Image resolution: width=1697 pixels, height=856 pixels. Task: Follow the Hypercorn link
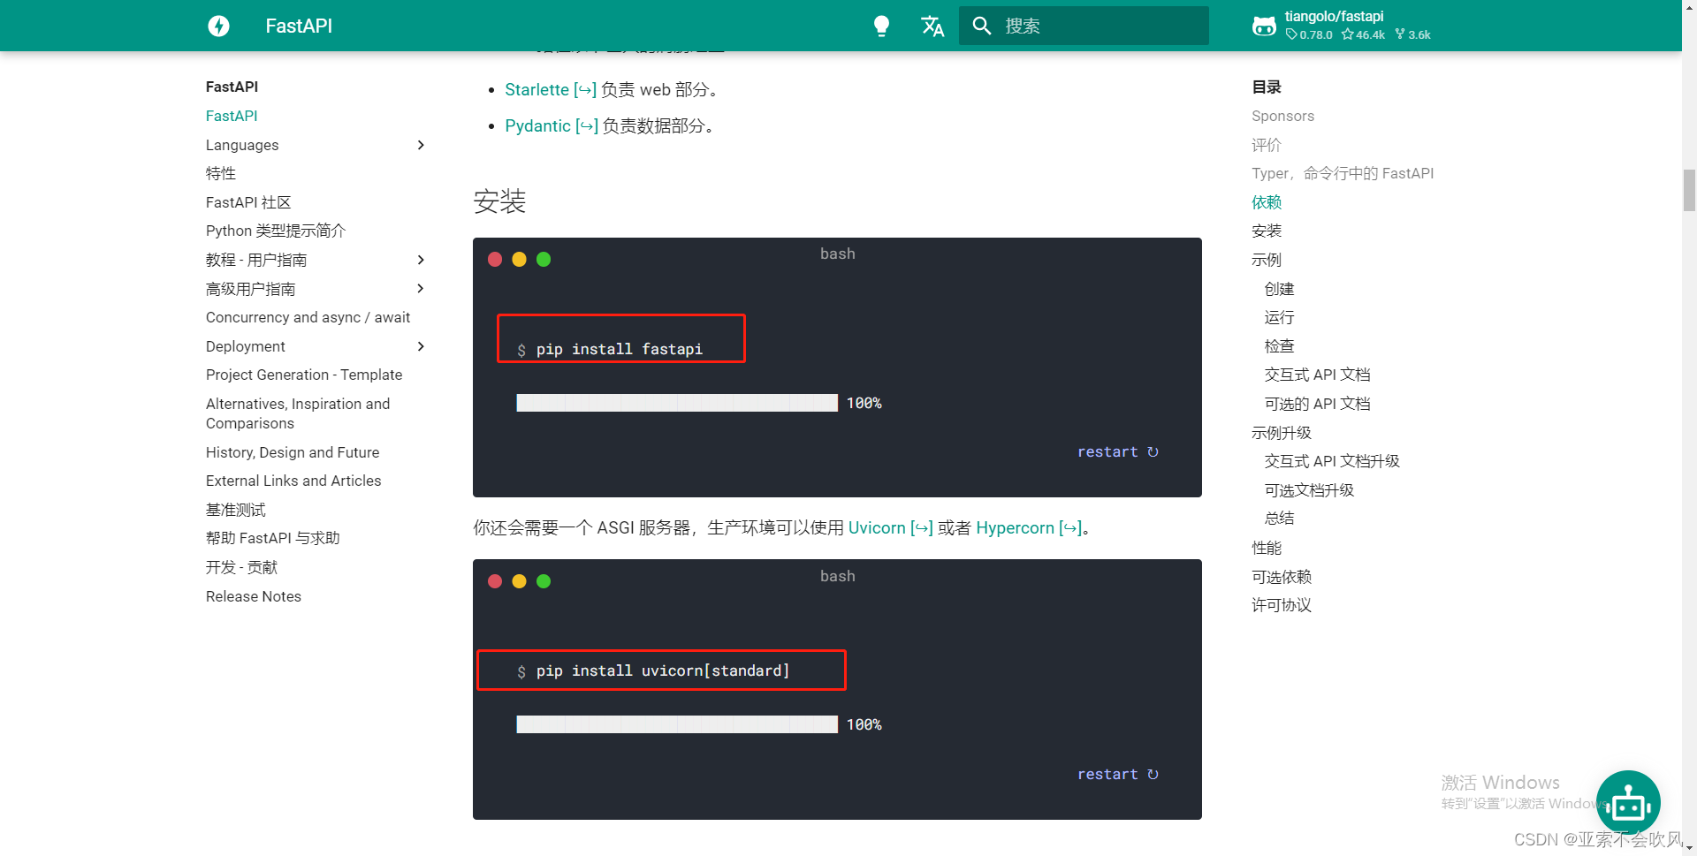pyautogui.click(x=1028, y=527)
